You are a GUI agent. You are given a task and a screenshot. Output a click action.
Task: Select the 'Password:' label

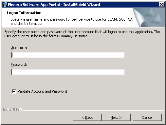19,64
